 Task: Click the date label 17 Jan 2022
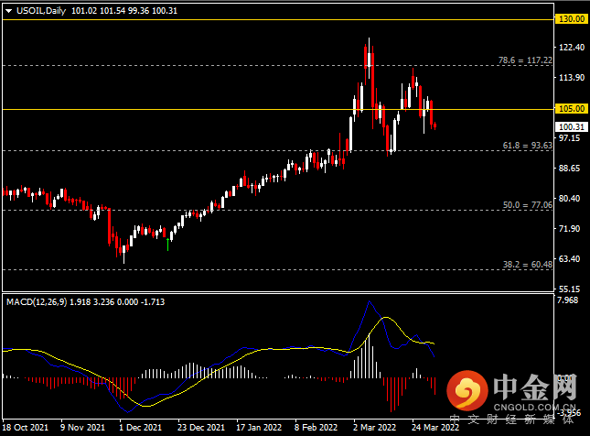259,428
